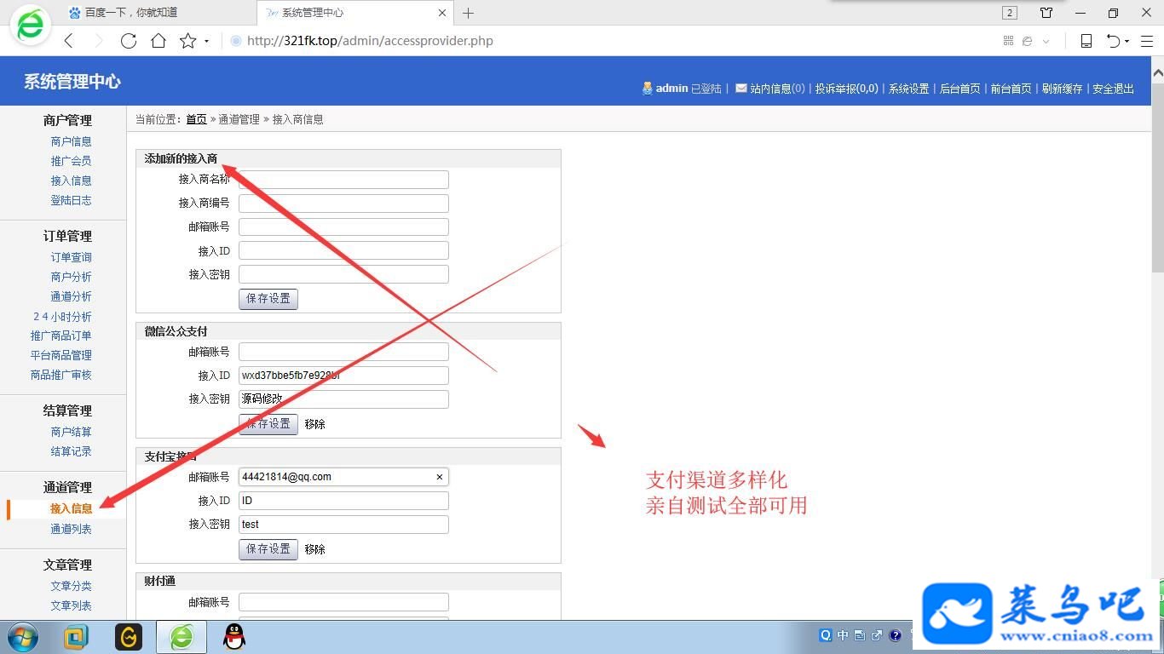
Task: Open 平台商品管理 in sidebar
Action: (x=61, y=355)
